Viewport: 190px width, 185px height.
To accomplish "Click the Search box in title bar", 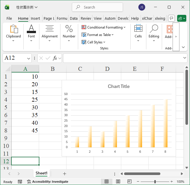I will pyautogui.click(x=97, y=7).
